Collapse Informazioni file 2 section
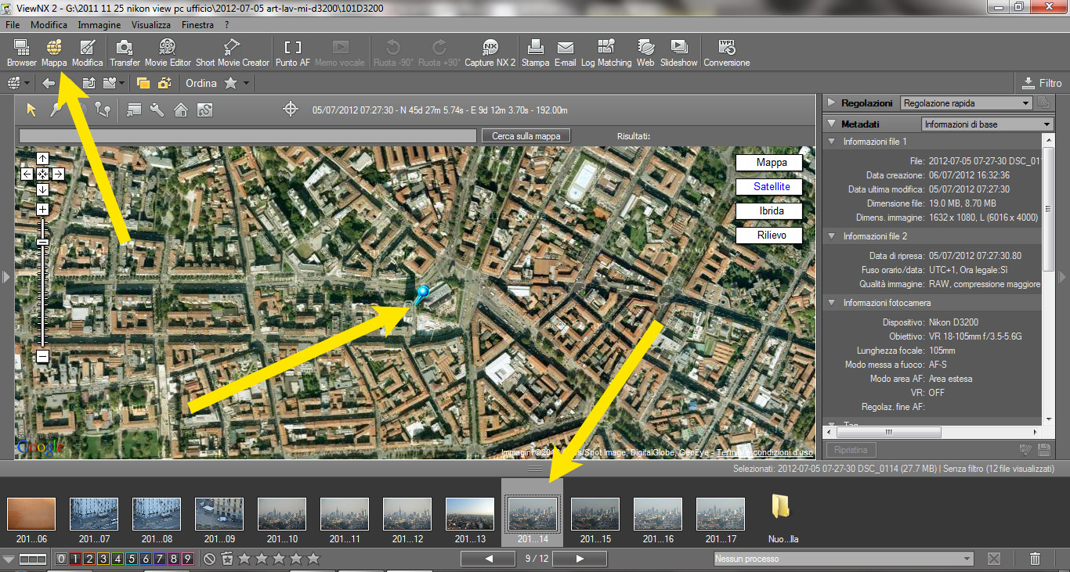Image resolution: width=1070 pixels, height=572 pixels. point(832,236)
